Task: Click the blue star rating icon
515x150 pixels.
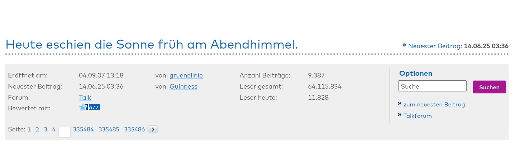Action: coord(83,107)
